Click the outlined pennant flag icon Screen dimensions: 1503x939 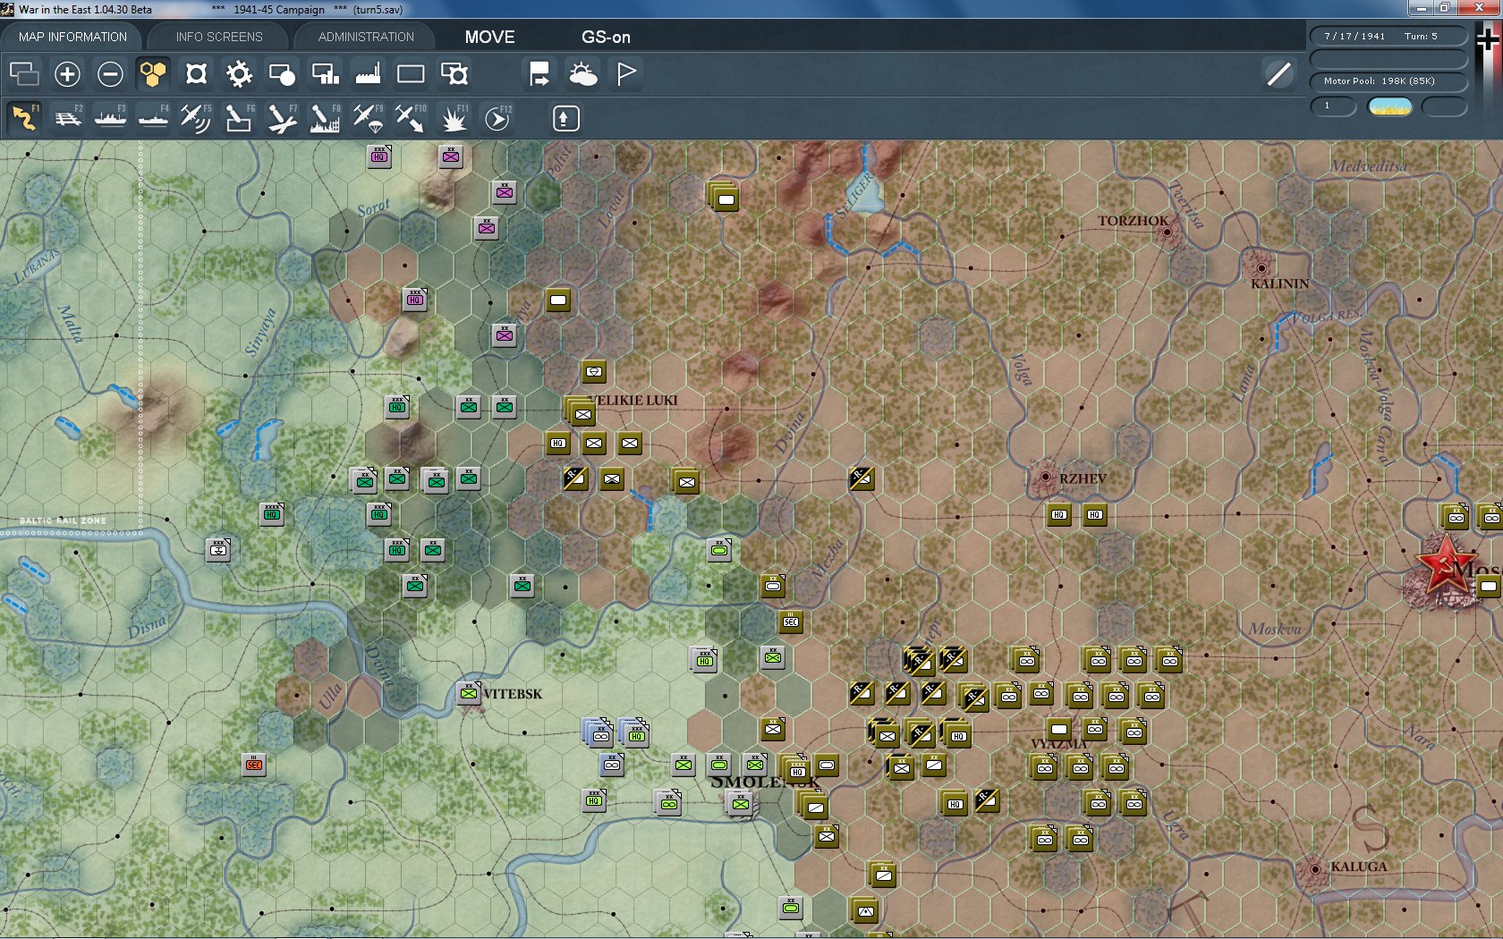(x=626, y=73)
